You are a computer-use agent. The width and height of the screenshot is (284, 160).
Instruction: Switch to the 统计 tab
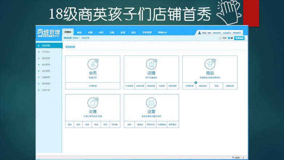(x=134, y=32)
